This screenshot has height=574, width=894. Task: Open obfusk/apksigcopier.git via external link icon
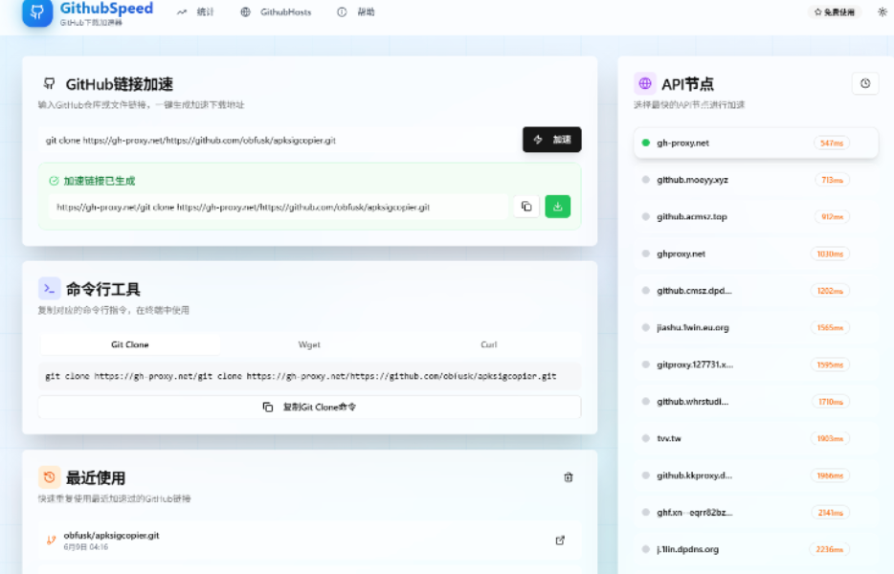560,540
